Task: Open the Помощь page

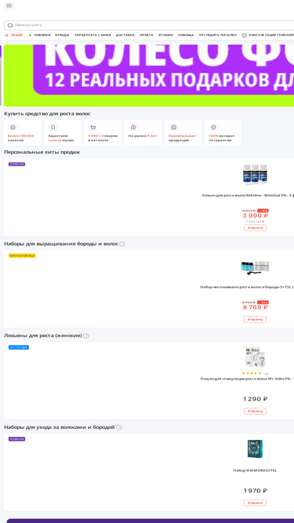Action: click(186, 35)
